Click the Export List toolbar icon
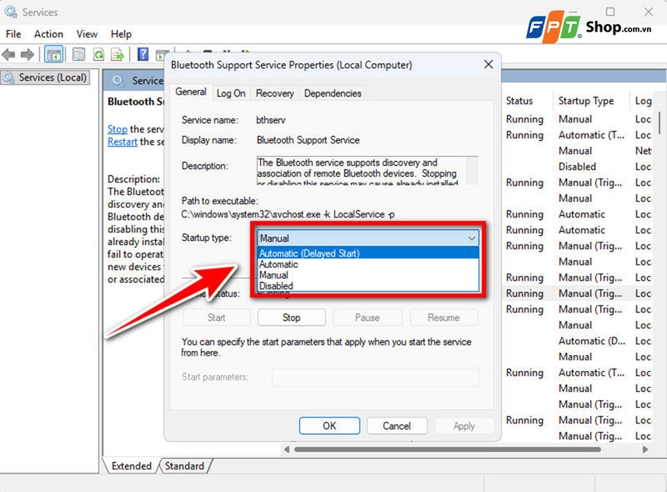 pyautogui.click(x=118, y=54)
